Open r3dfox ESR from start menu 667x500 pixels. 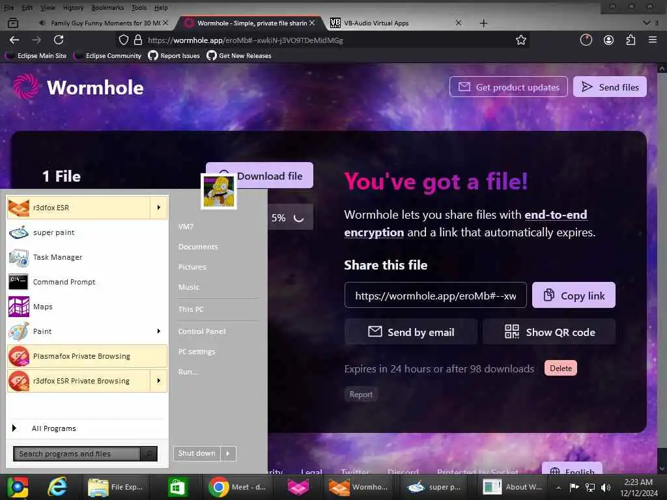[79, 208]
